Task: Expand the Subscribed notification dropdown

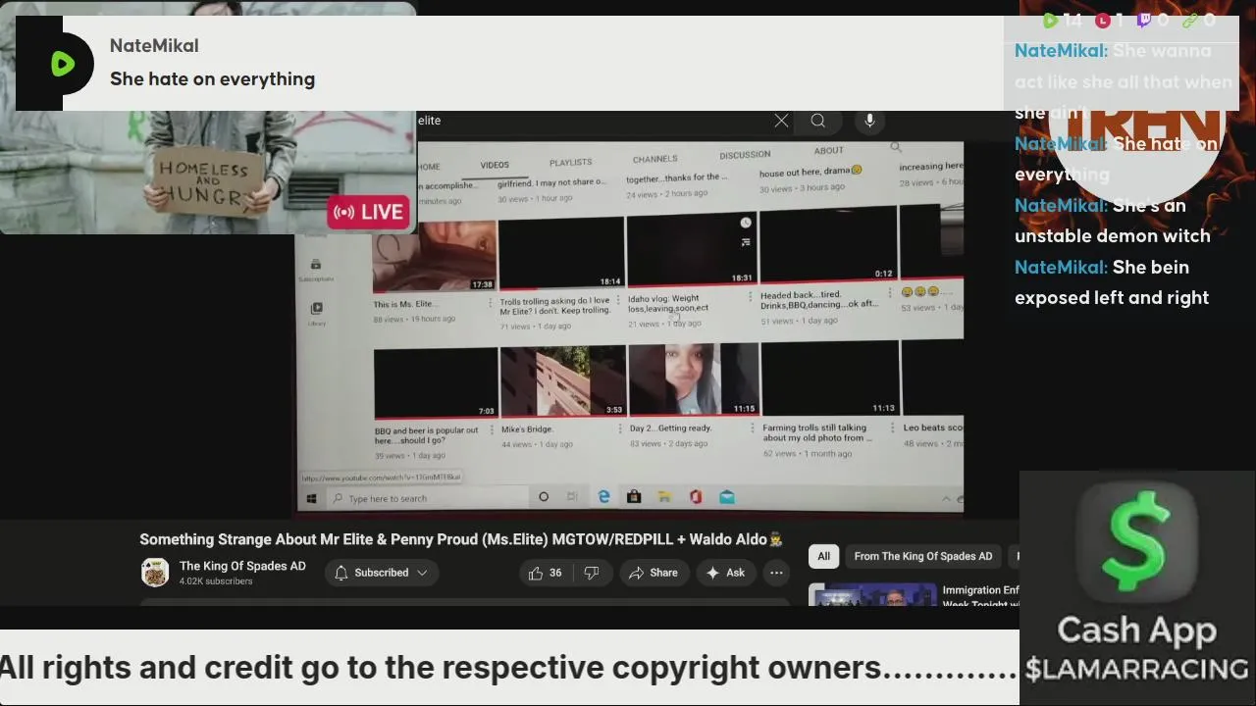Action: click(x=382, y=573)
